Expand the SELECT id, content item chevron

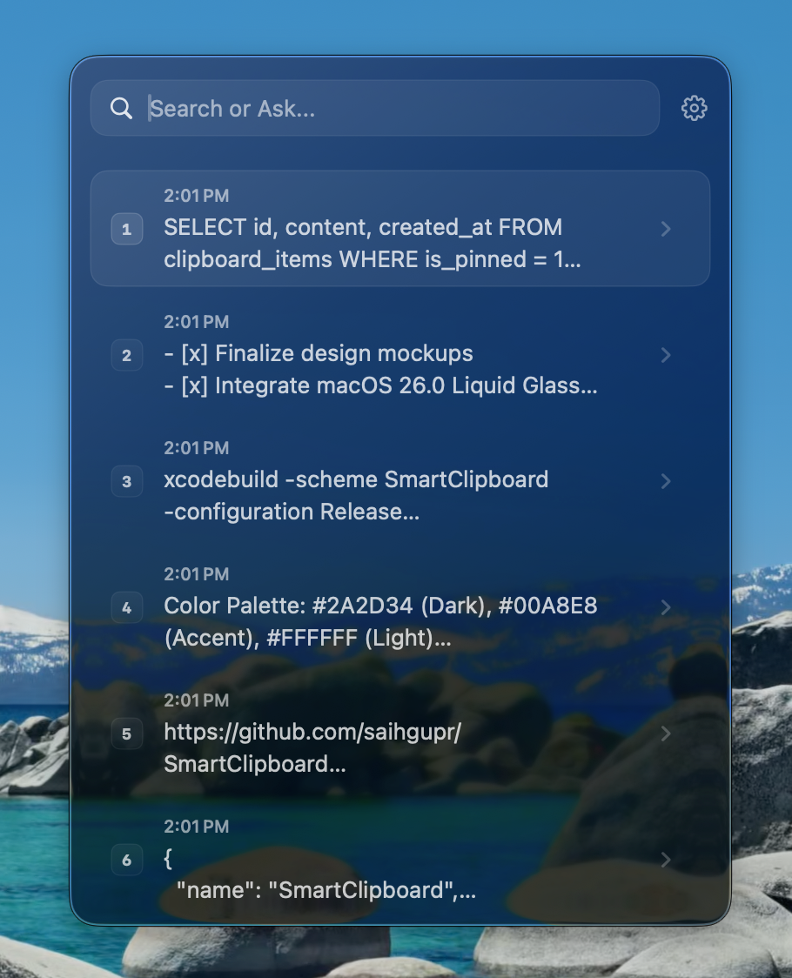[x=666, y=229]
